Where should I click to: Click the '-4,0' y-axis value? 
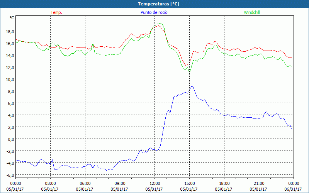[x=10, y=163]
